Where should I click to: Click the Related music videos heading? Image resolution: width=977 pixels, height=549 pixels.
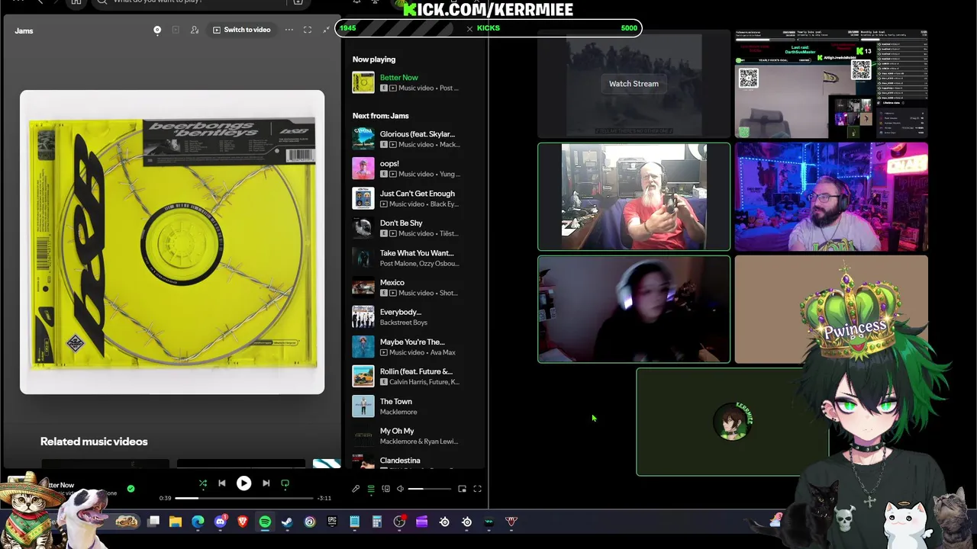pos(94,441)
